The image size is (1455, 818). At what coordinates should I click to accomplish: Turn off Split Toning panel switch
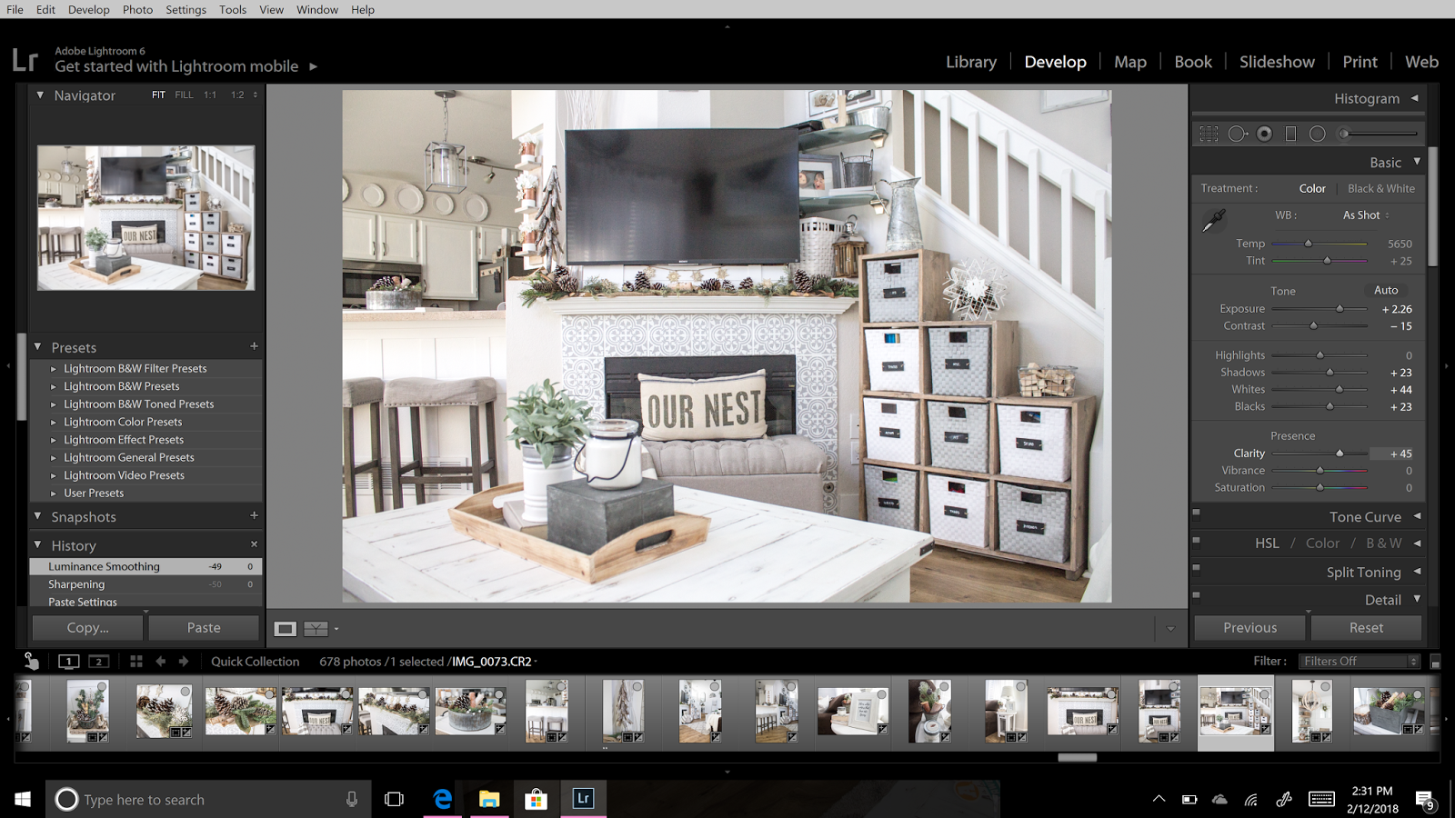coord(1197,568)
